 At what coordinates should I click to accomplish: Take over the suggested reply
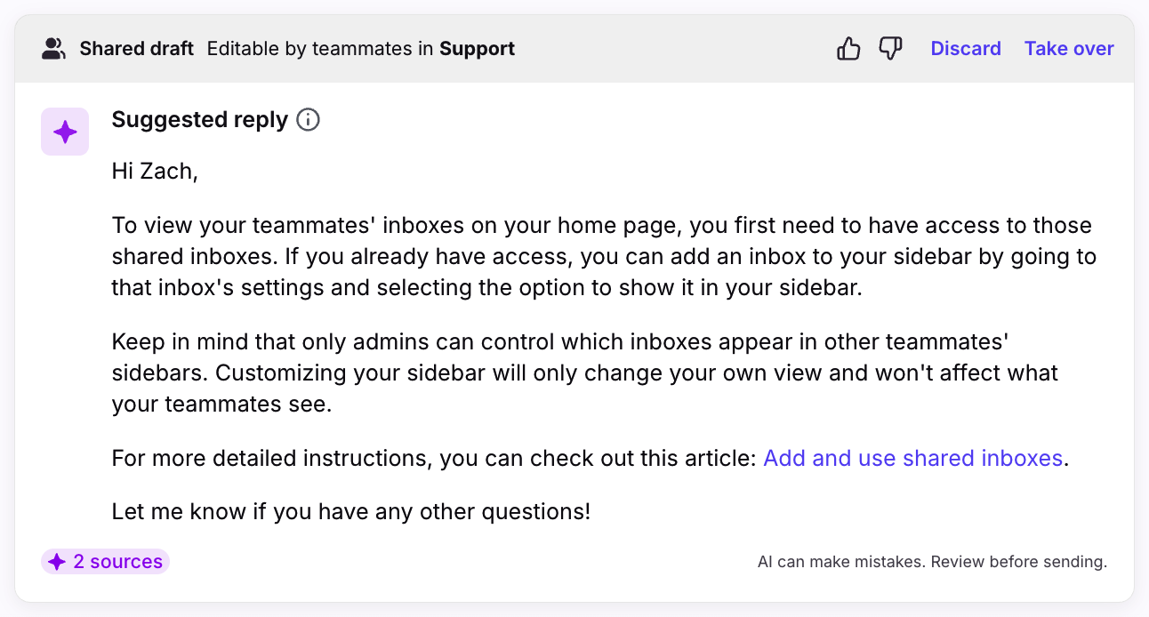1069,49
